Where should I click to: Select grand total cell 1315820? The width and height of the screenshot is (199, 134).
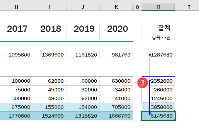point(83,116)
